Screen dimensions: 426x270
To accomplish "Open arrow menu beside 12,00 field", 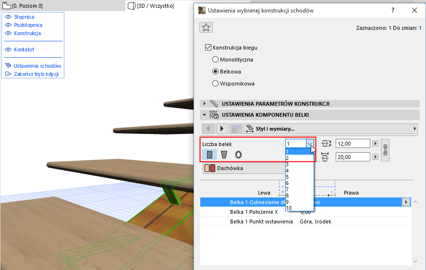I will point(375,143).
